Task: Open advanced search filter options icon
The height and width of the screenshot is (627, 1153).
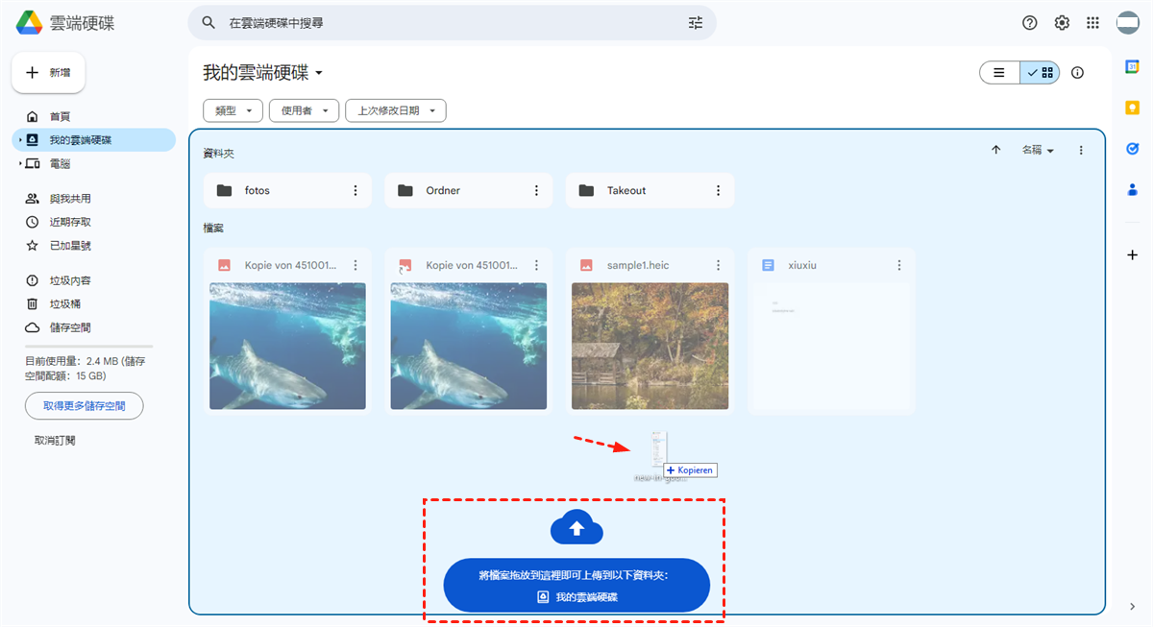Action: tap(696, 23)
